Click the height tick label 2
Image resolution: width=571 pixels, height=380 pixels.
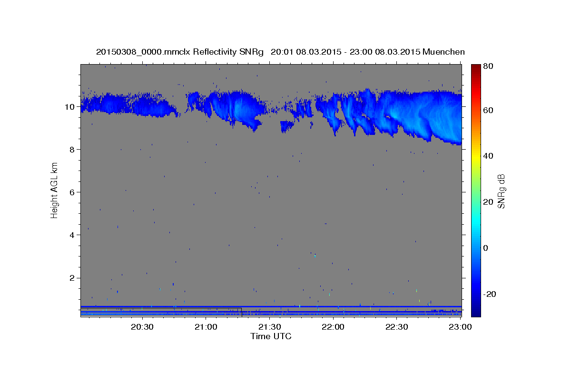click(73, 278)
